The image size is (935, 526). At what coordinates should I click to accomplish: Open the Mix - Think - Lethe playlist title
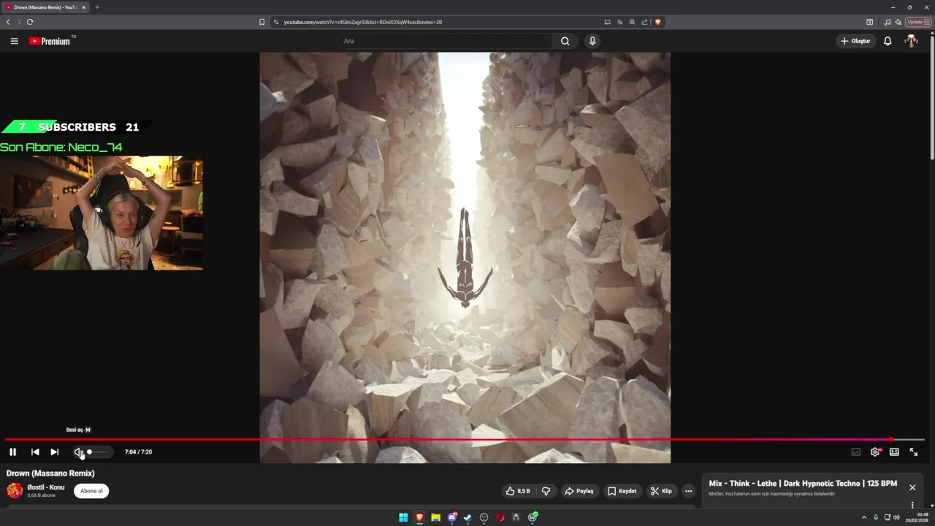(803, 484)
